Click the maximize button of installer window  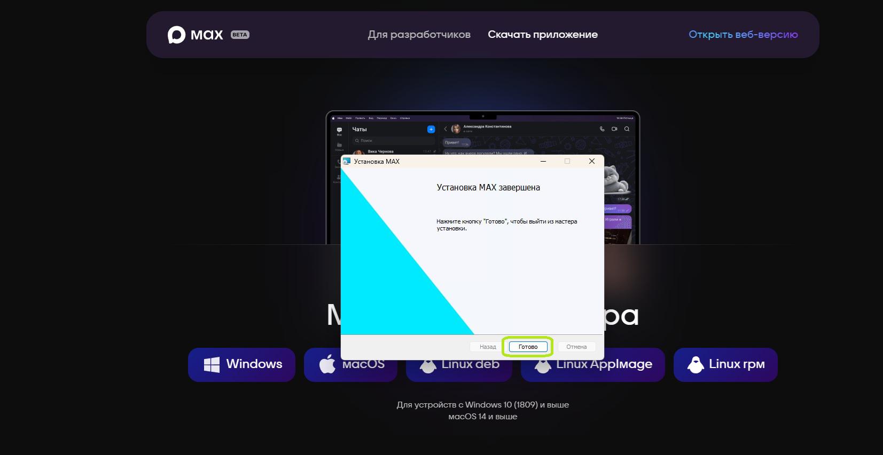point(567,161)
